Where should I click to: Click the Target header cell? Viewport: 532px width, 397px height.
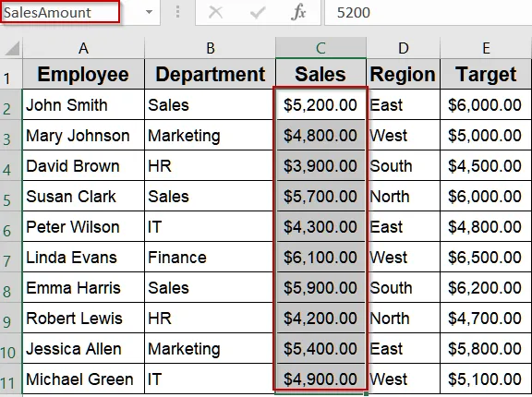click(x=486, y=74)
